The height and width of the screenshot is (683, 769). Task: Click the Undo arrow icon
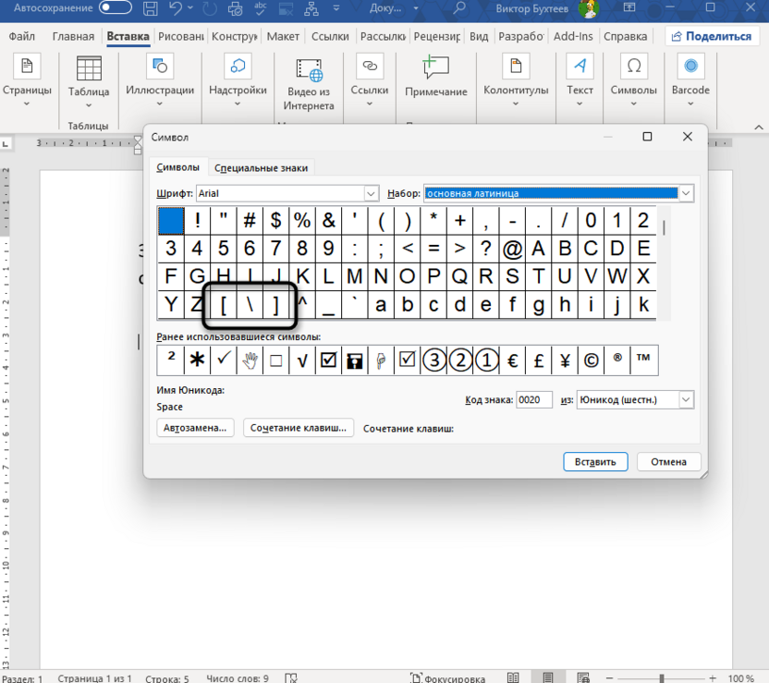(175, 7)
